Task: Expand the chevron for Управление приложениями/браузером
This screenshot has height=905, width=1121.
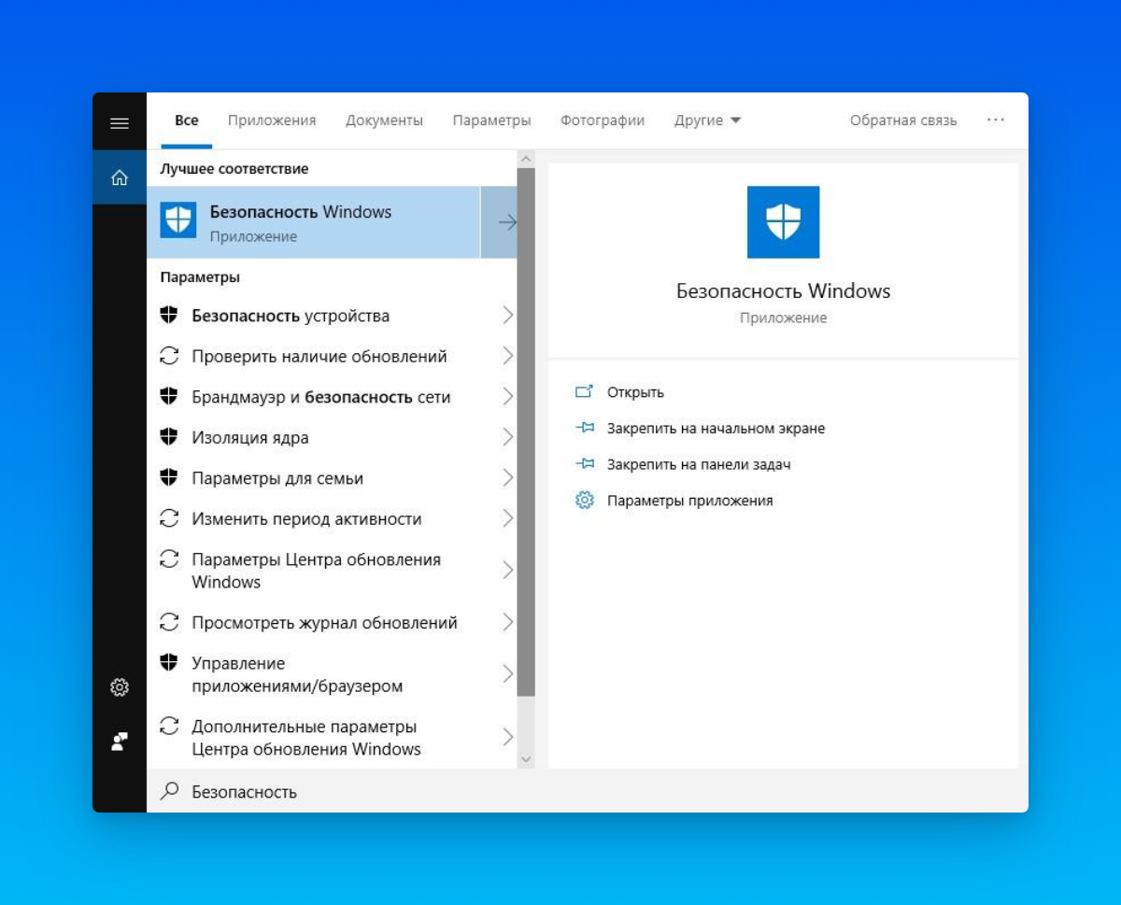Action: [507, 674]
